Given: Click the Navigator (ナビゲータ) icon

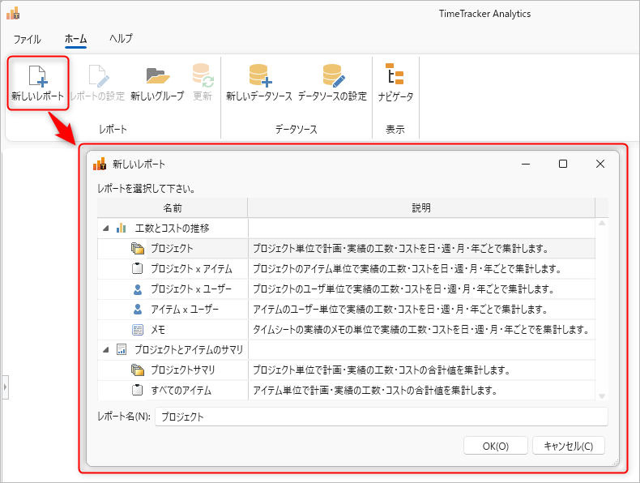Looking at the screenshot, I should (395, 76).
